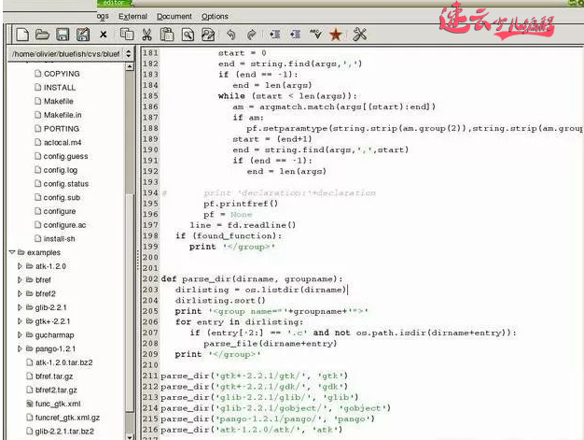Click the Cut scissors icon
This screenshot has width=584, height=440.
tap(146, 35)
